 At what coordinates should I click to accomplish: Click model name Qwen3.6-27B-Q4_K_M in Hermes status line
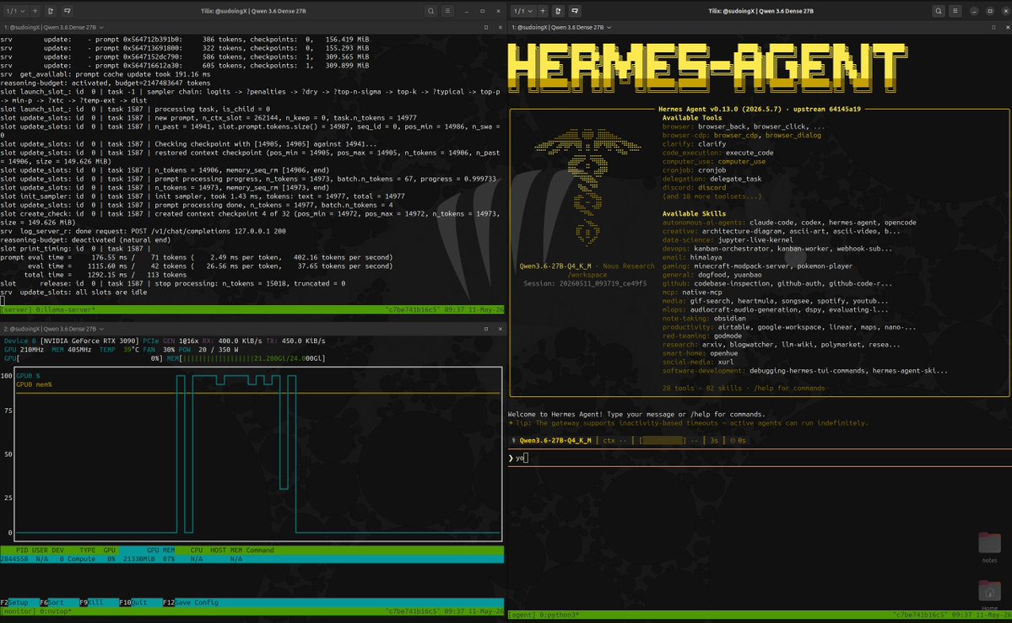[555, 441]
